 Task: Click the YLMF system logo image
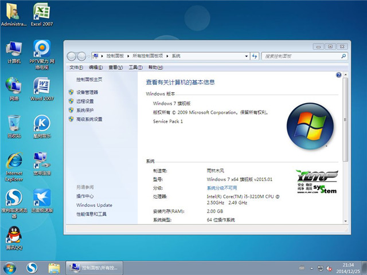317,182
